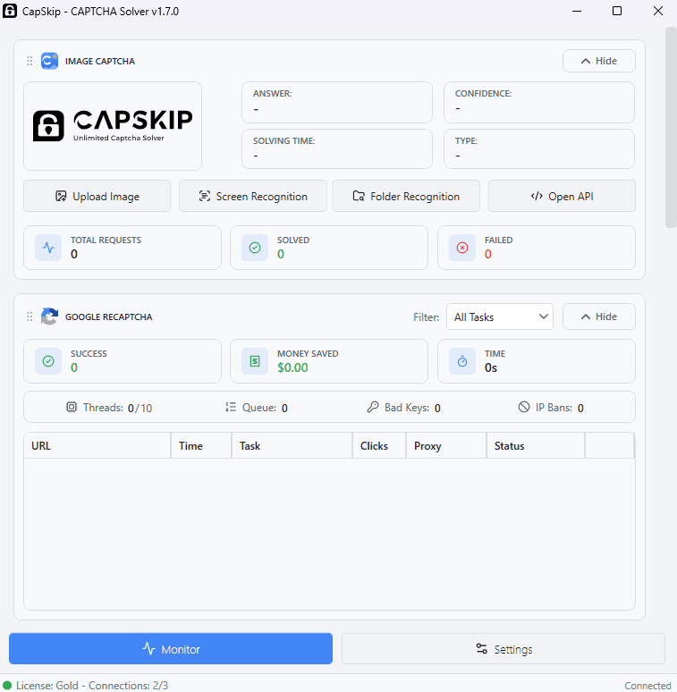The width and height of the screenshot is (677, 692).
Task: Click License: Gold status text
Action: tap(47, 686)
